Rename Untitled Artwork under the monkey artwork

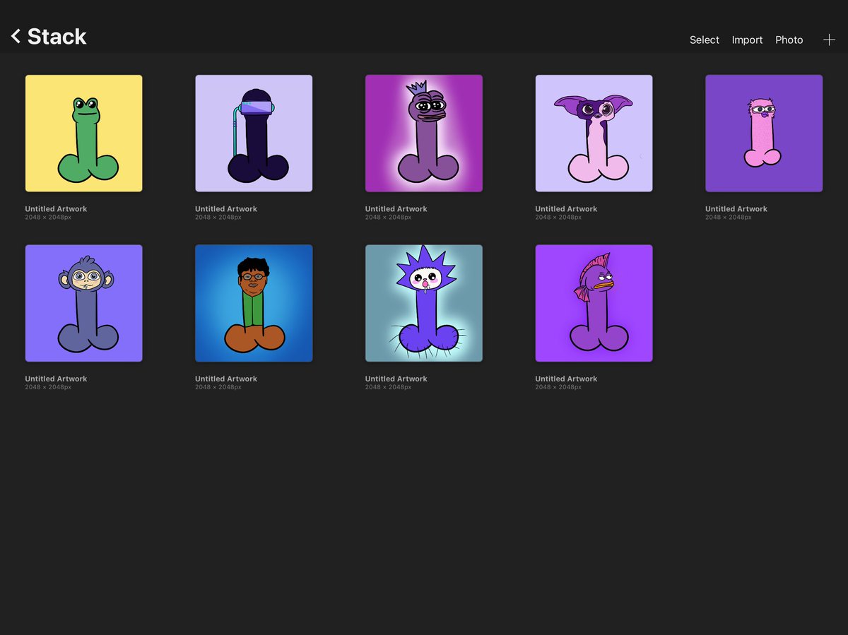pos(56,379)
